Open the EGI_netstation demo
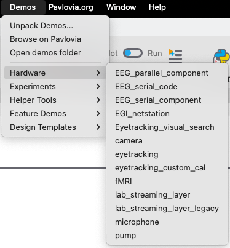This screenshot has height=248, width=230. (167, 114)
